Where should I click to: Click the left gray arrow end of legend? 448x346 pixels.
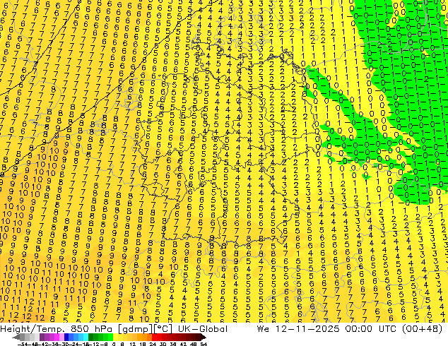pyautogui.click(x=16, y=338)
